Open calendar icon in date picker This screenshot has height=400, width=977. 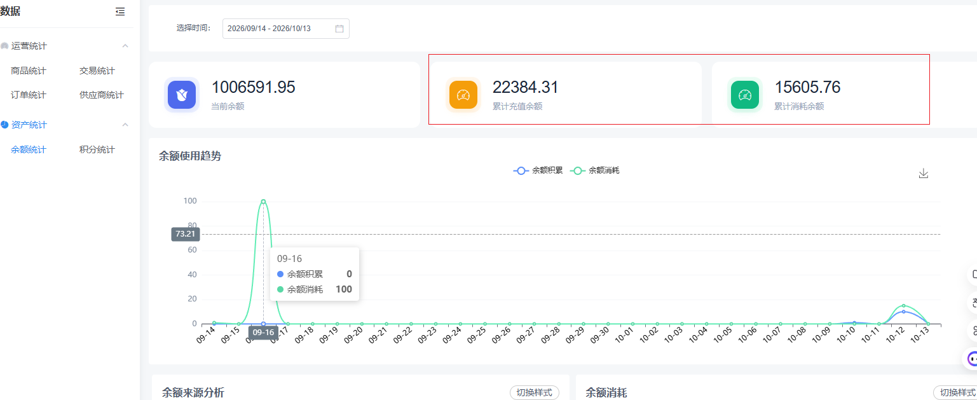pyautogui.click(x=339, y=29)
